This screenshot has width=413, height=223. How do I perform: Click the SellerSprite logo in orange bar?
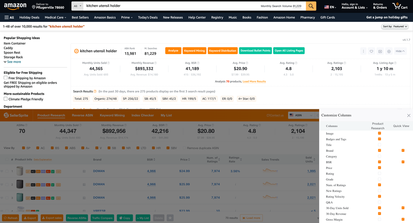[x=16, y=115]
